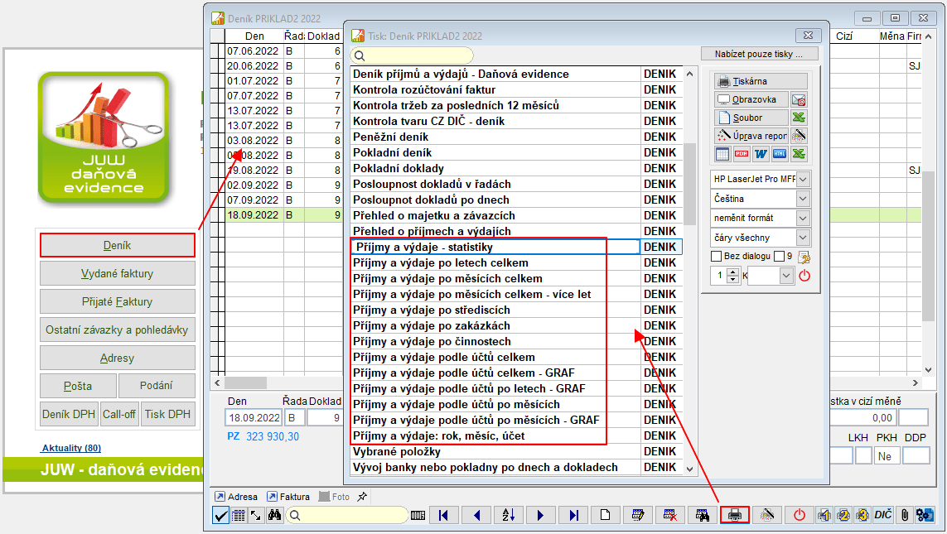Click the pin icon next to Foto
Image resolution: width=947 pixels, height=534 pixels.
[x=362, y=497]
